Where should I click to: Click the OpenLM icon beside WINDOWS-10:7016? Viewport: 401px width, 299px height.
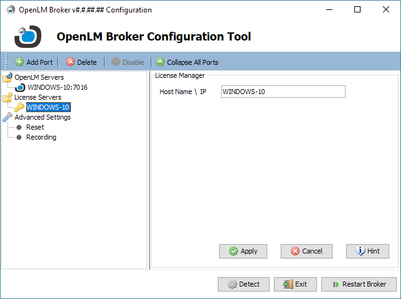20,87
